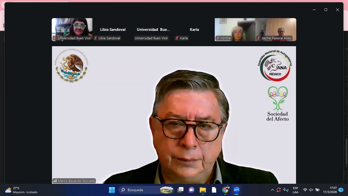348x196 pixels.
Task: Open the Windows Start menu
Action: [x=112, y=190]
